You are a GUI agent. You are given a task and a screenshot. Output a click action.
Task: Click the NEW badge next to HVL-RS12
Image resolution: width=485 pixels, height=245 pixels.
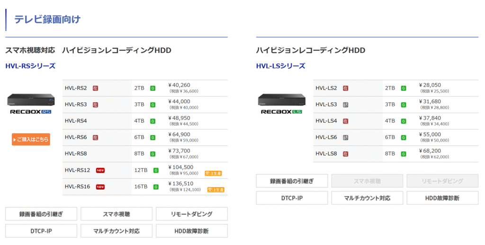(x=100, y=170)
